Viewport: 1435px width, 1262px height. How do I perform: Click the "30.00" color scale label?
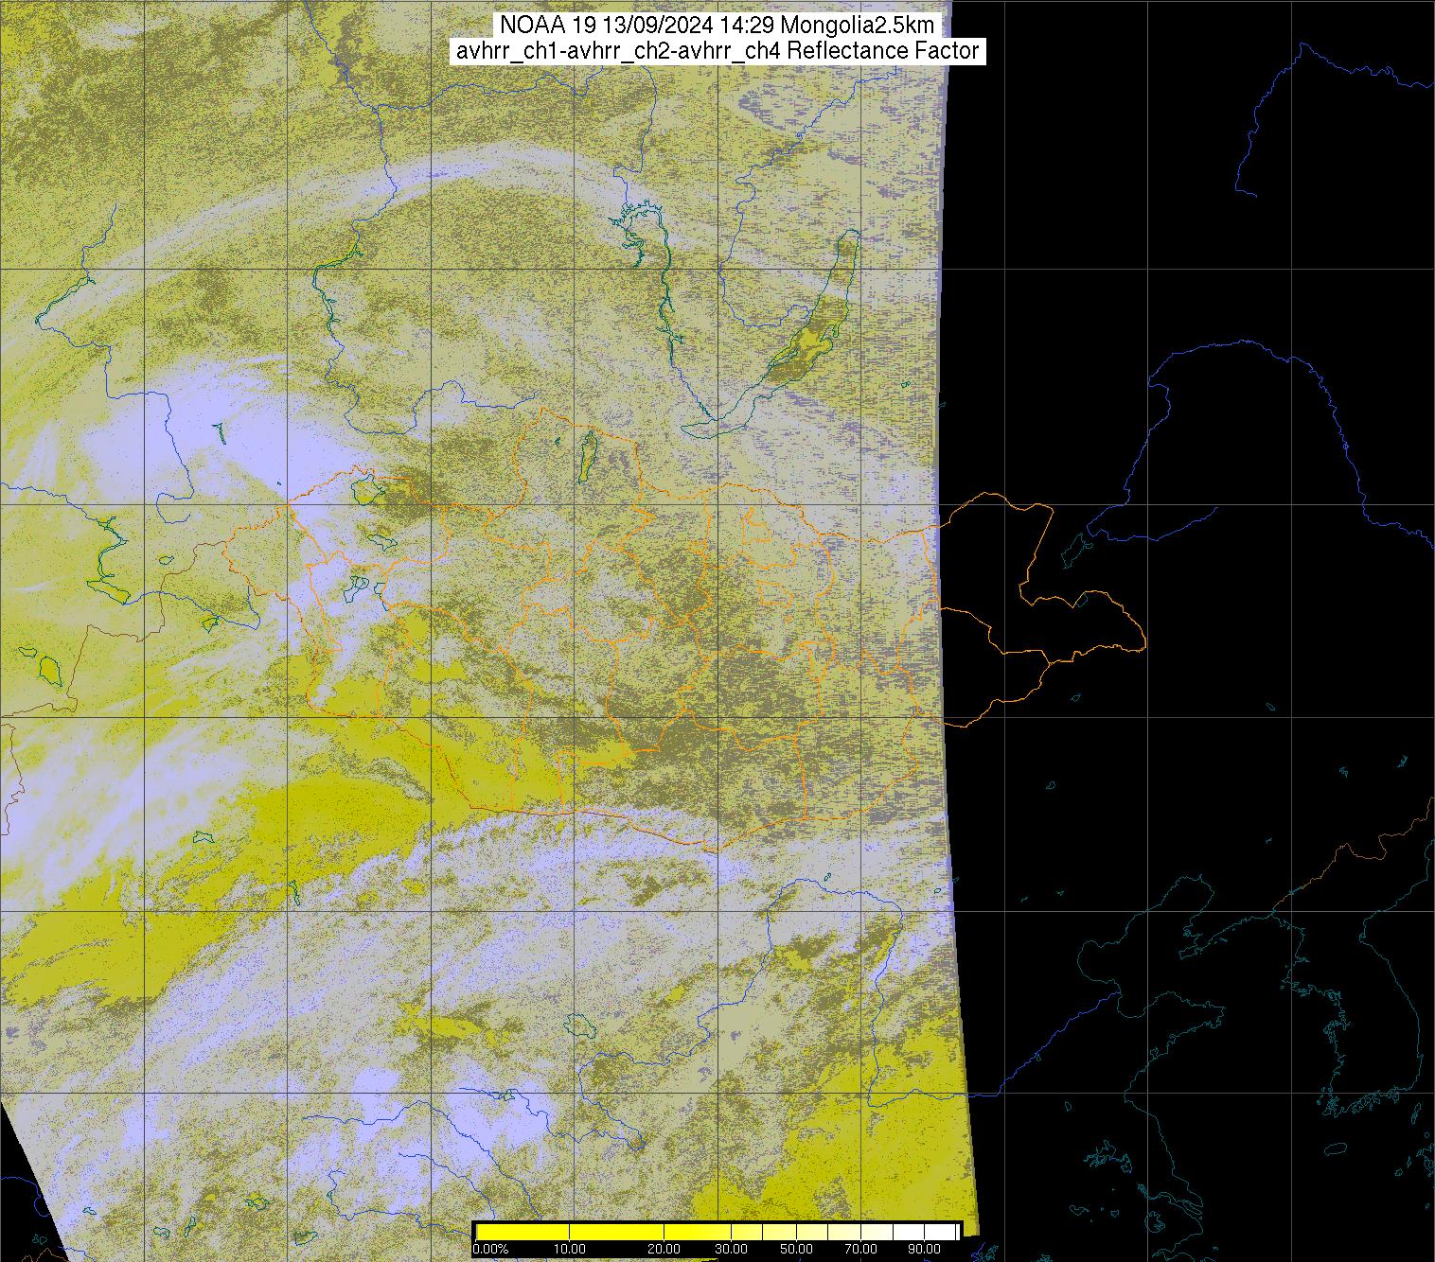(731, 1250)
